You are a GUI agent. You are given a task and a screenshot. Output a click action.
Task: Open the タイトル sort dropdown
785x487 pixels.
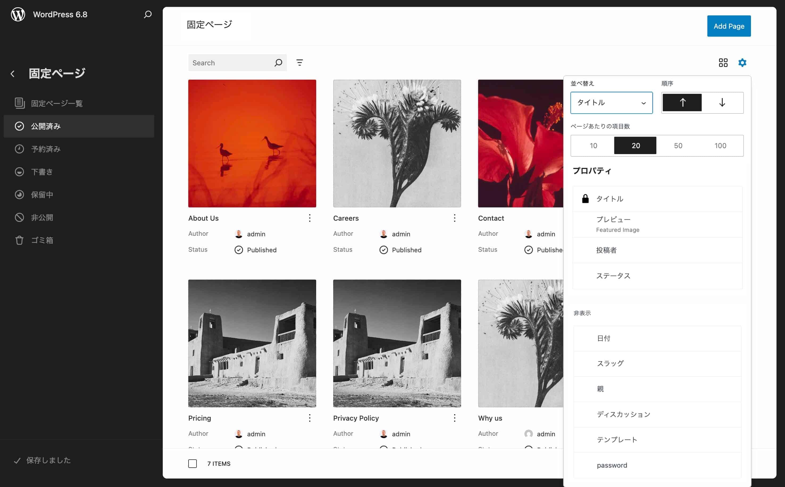coord(611,103)
